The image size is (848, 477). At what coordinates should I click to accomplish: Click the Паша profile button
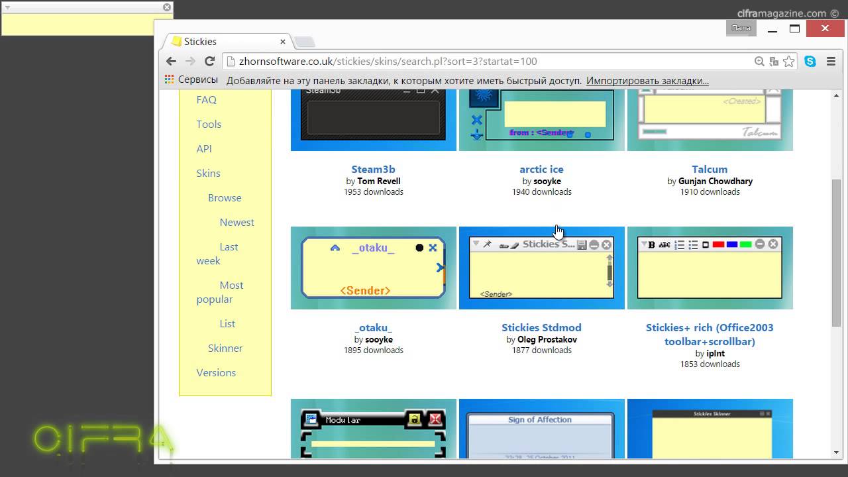741,28
